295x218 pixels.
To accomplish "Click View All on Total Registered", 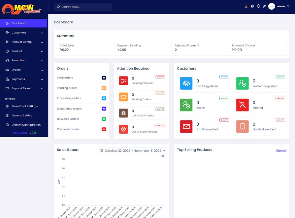I will pos(224,77).
